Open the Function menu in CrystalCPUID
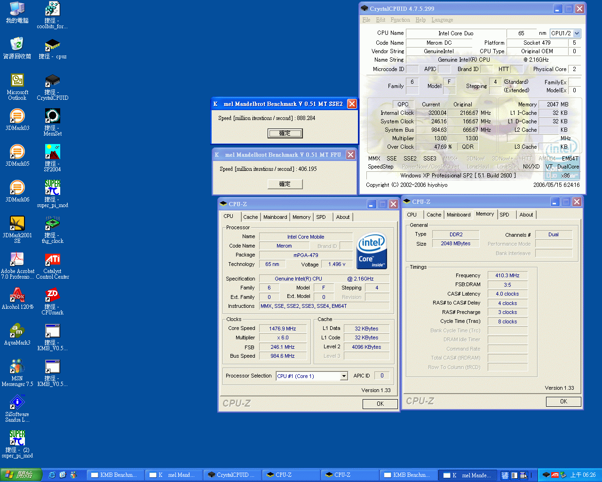 tap(400, 20)
